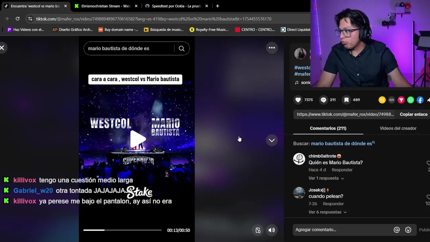Open Haz Videos con el... bookmark
430x242 pixels.
[x=26, y=30]
